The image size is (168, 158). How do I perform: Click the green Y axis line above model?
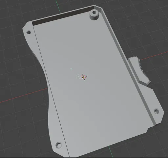[58, 7]
